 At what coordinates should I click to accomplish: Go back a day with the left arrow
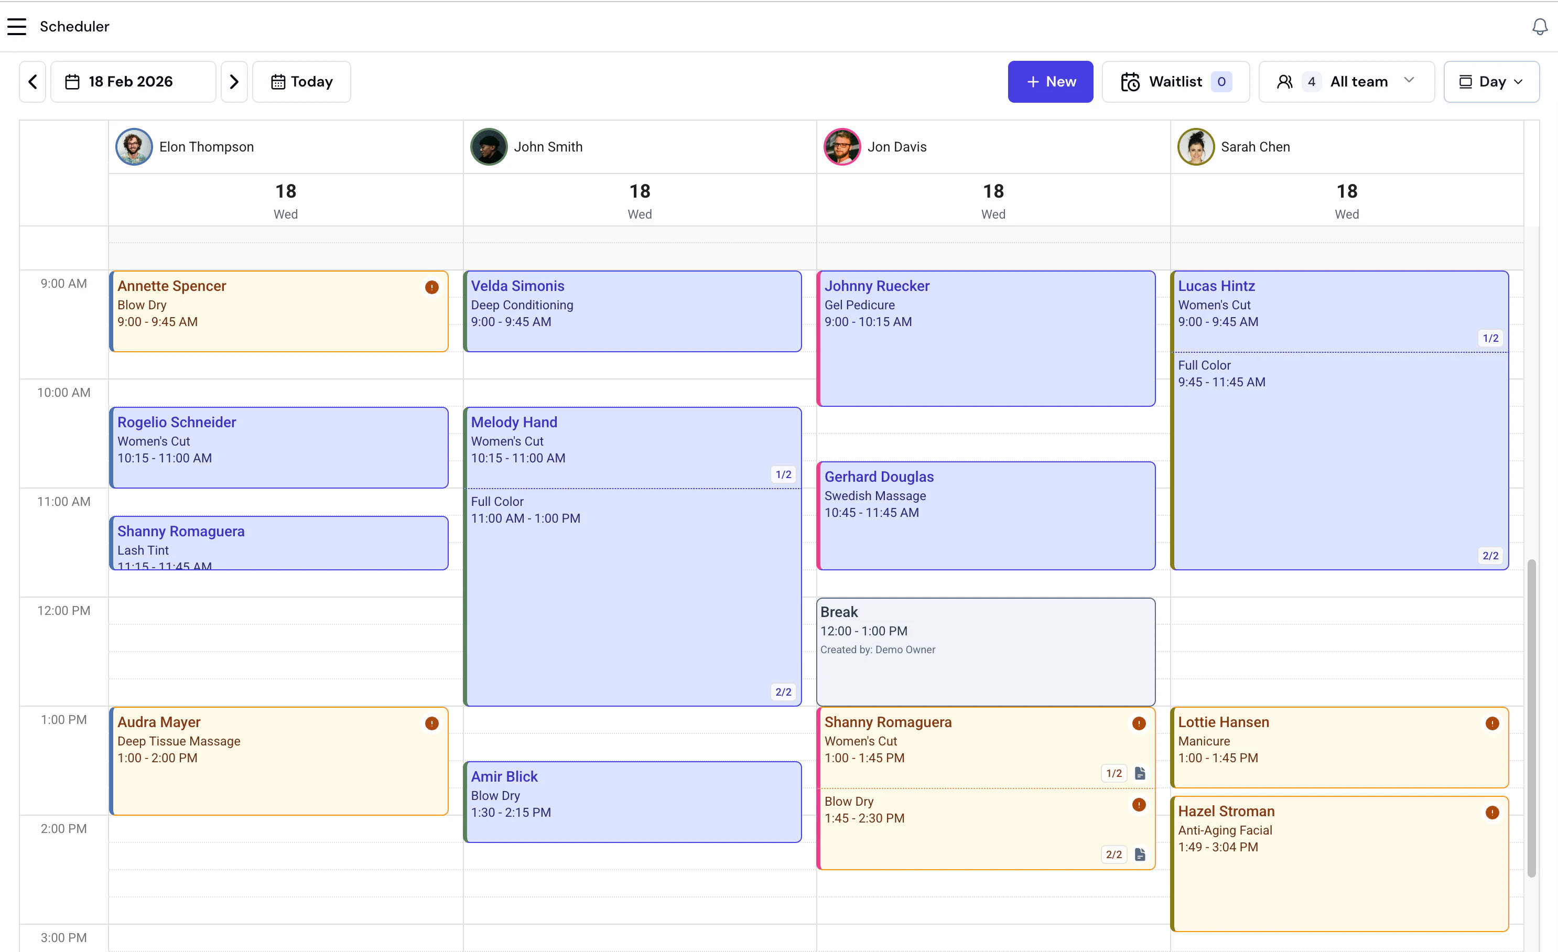33,82
